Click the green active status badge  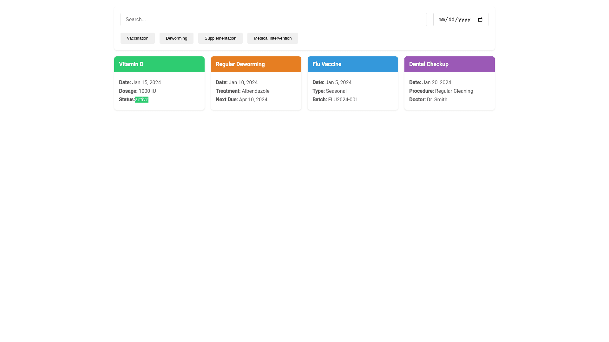141,99
